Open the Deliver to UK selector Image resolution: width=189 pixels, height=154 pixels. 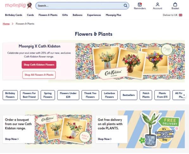(x=173, y=15)
